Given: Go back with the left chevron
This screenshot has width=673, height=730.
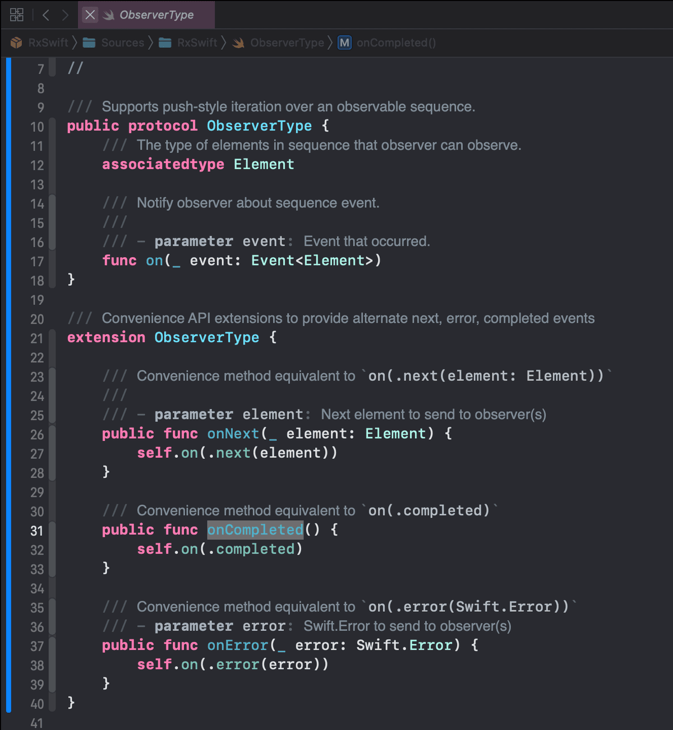Looking at the screenshot, I should click(46, 15).
